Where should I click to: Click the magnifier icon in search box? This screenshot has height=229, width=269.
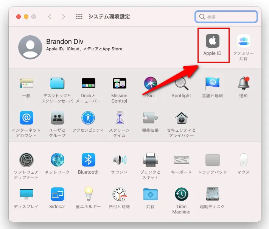[x=202, y=17]
